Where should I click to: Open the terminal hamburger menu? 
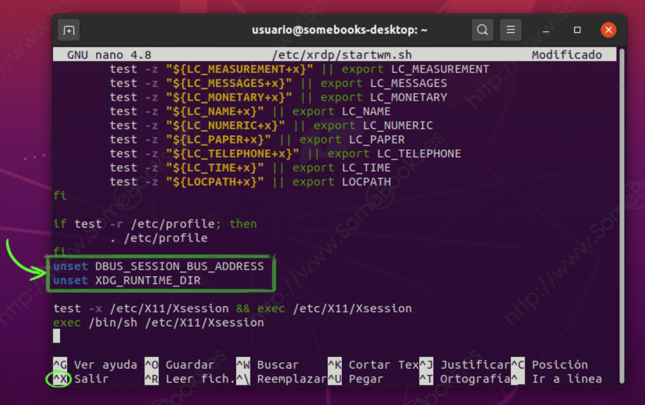coord(511,30)
